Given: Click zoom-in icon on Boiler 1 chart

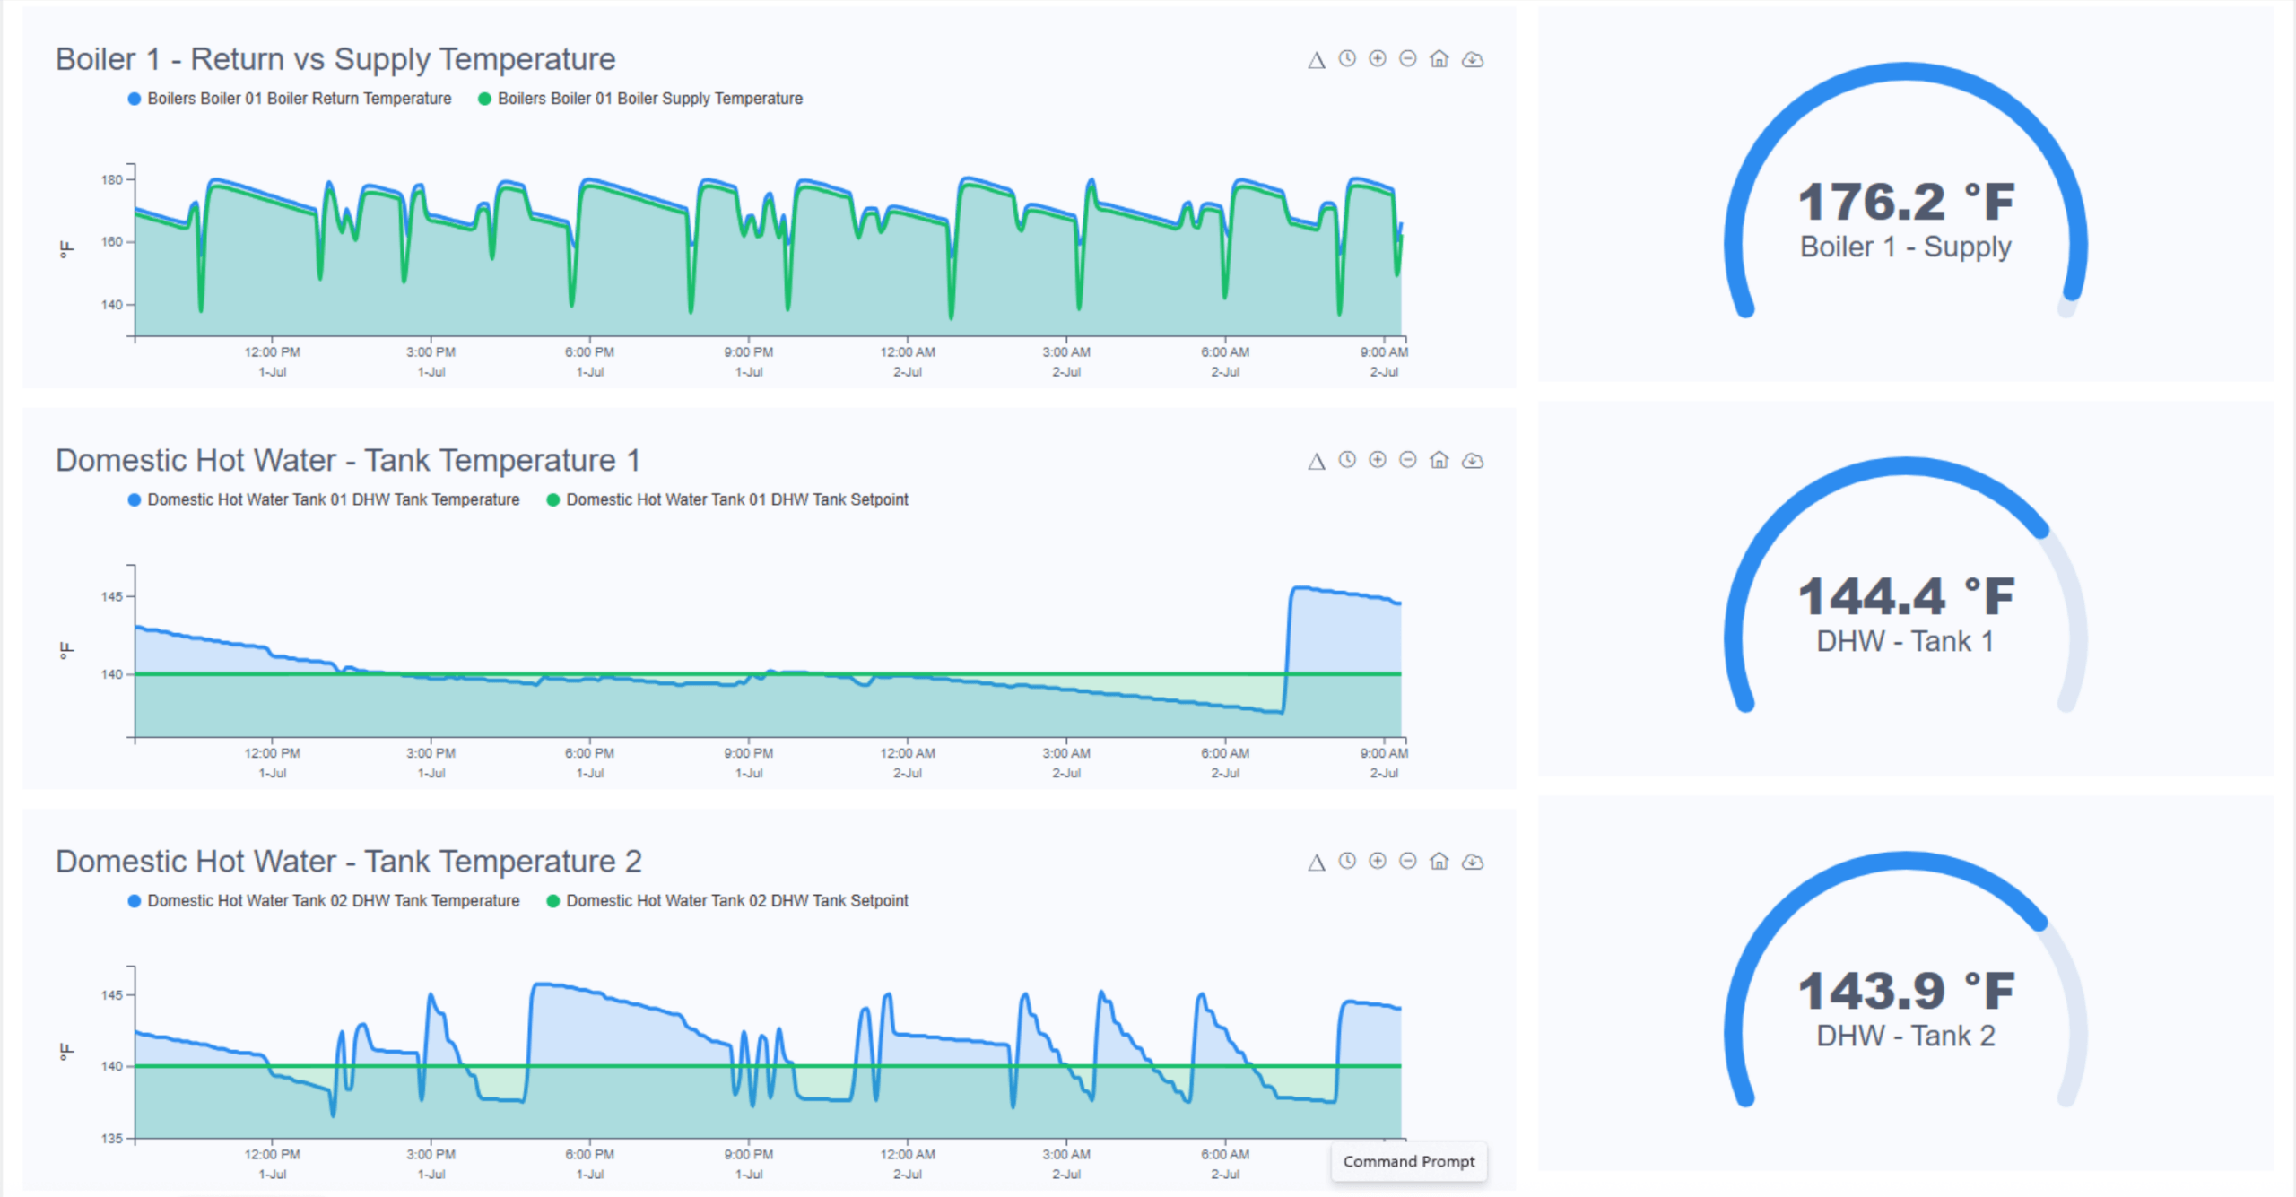Looking at the screenshot, I should point(1378,59).
